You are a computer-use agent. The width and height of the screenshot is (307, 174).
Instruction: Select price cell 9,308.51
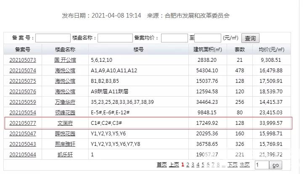tap(271, 60)
